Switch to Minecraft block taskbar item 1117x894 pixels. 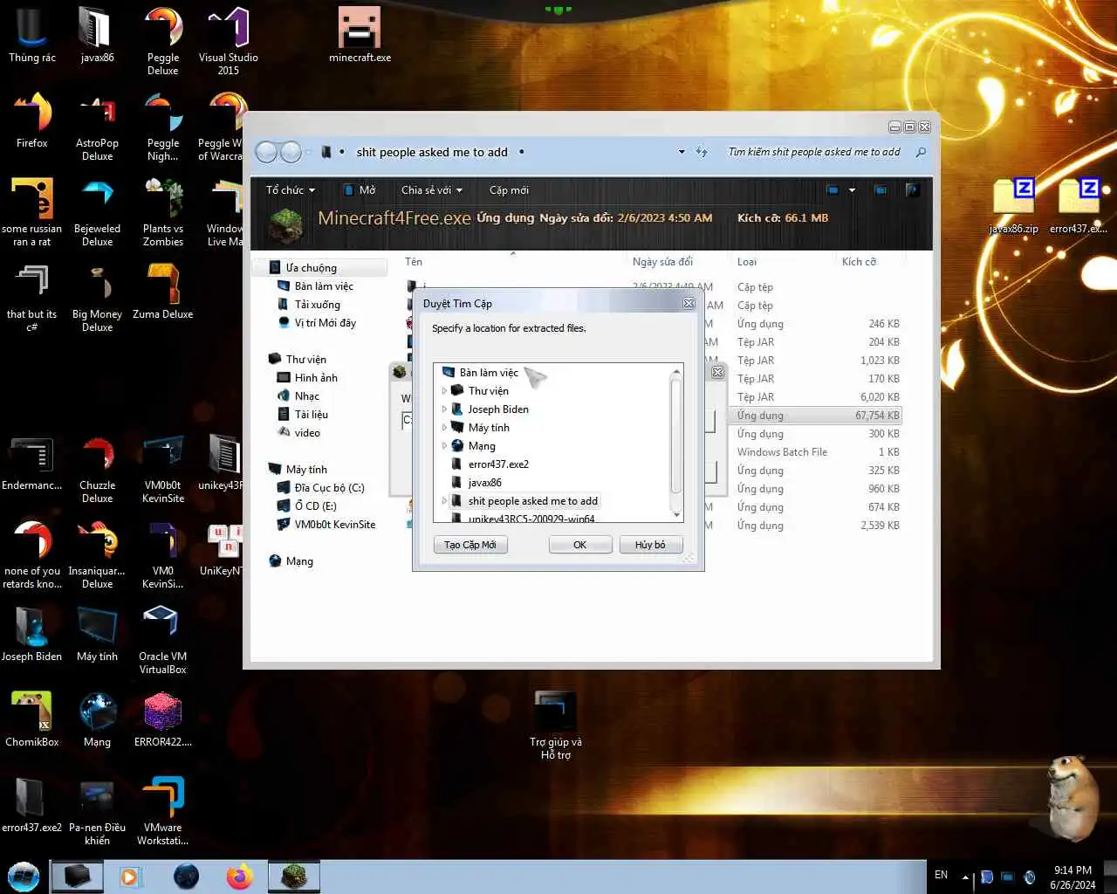click(x=293, y=877)
